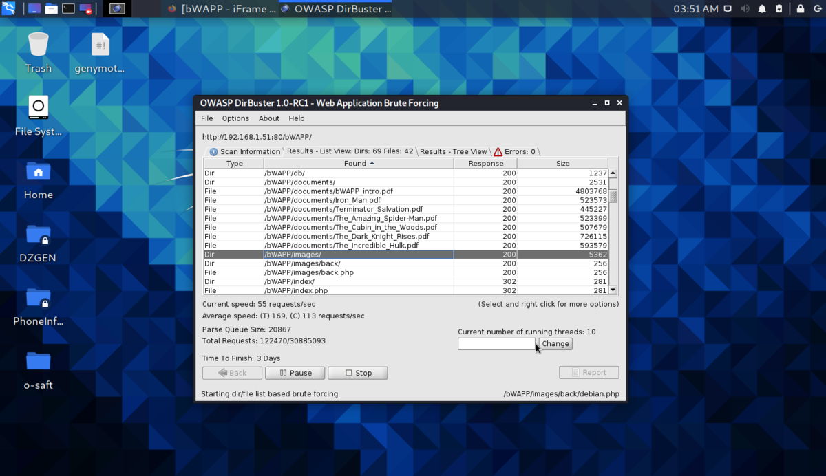Sort results by Size column header
Image resolution: width=826 pixels, height=476 pixels.
click(x=562, y=164)
